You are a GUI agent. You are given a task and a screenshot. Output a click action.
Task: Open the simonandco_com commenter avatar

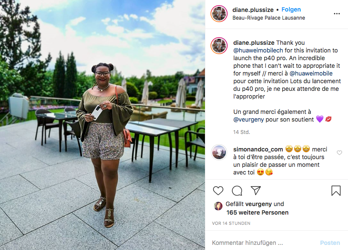[x=219, y=152]
